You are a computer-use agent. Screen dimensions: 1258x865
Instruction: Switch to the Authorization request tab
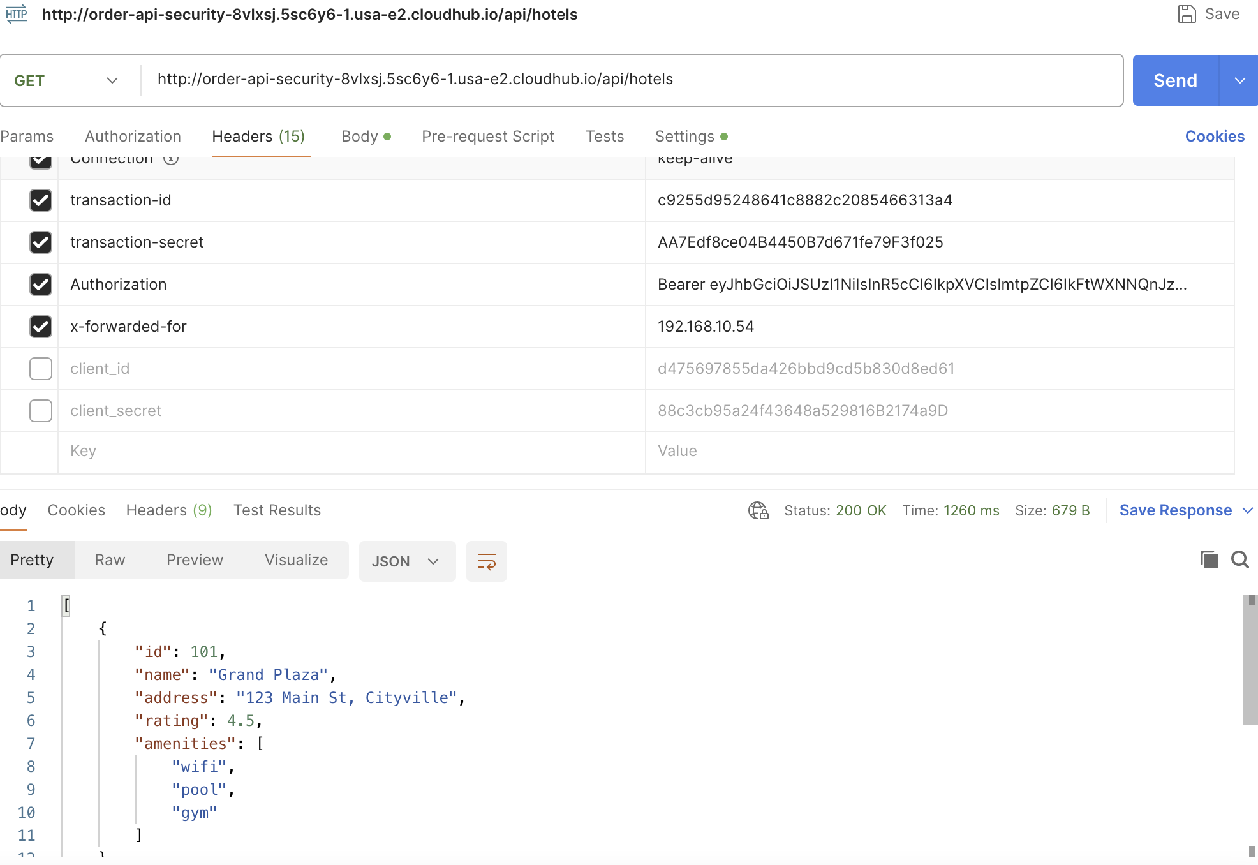pos(133,137)
